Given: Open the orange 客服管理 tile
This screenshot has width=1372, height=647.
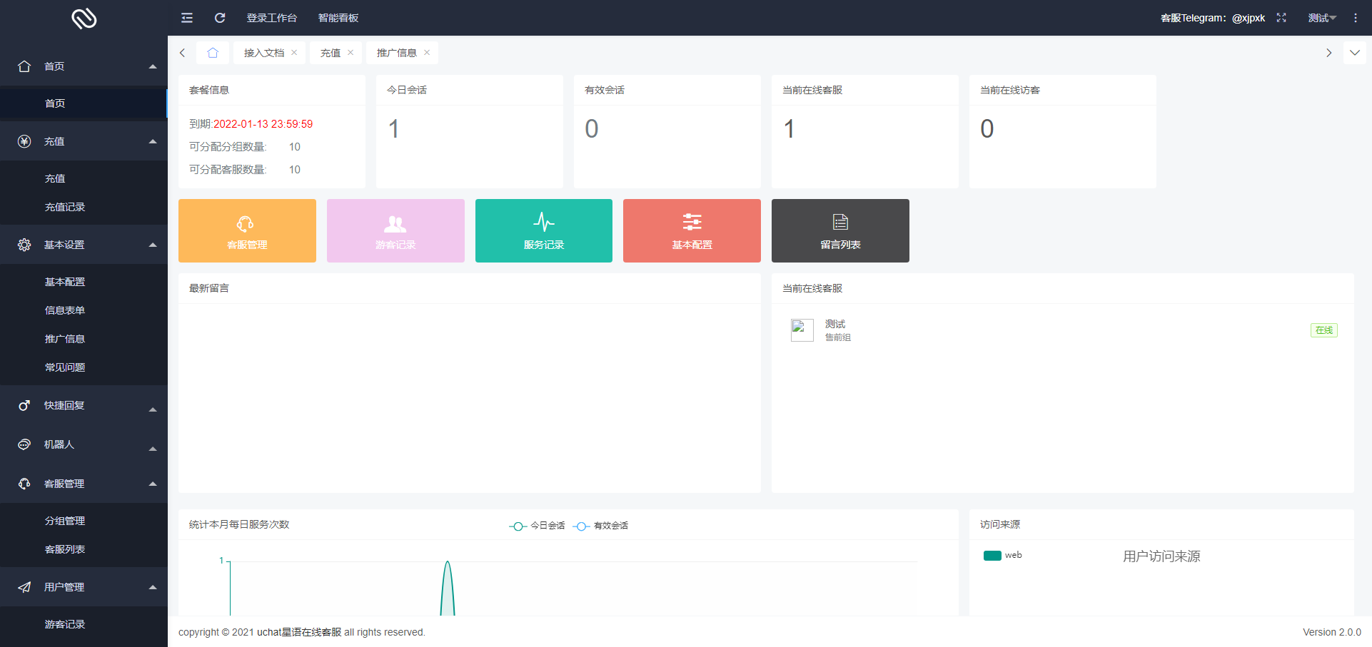Looking at the screenshot, I should pyautogui.click(x=247, y=230).
